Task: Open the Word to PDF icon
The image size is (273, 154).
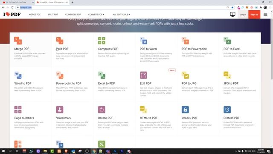Action: pyautogui.click(x=18, y=75)
